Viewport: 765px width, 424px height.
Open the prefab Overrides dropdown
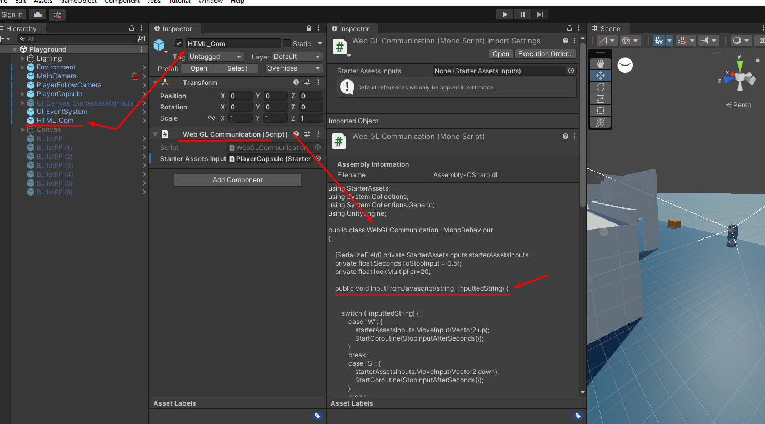pyautogui.click(x=293, y=68)
